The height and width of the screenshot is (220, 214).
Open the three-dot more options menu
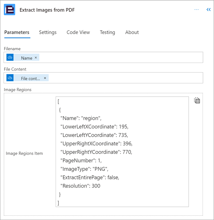pyautogui.click(x=197, y=10)
